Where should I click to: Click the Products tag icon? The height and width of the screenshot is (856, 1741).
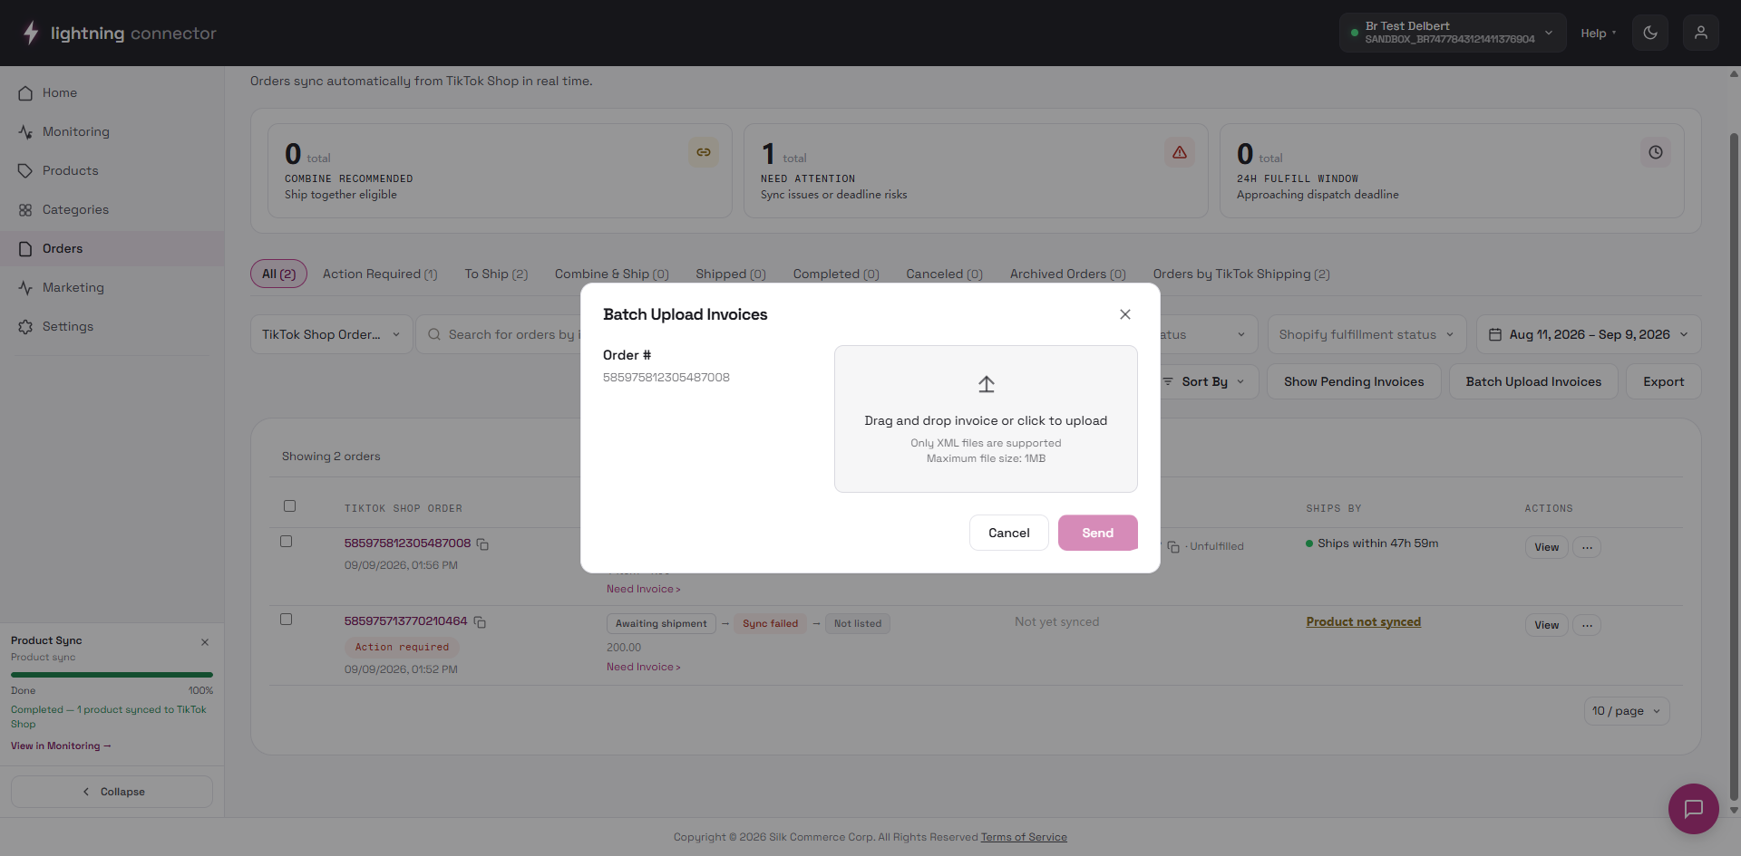[x=25, y=171]
